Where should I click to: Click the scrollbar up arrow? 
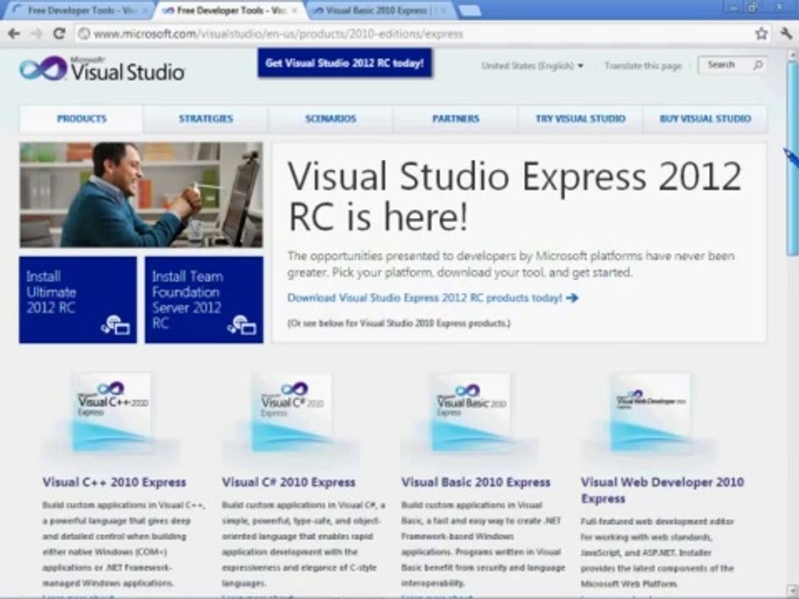(793, 55)
